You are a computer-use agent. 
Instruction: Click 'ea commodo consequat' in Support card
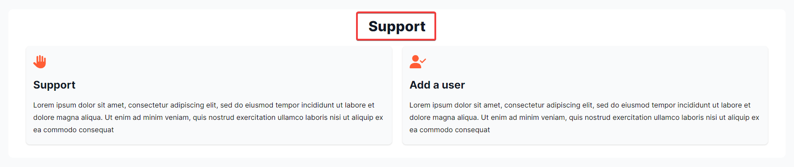(74, 130)
